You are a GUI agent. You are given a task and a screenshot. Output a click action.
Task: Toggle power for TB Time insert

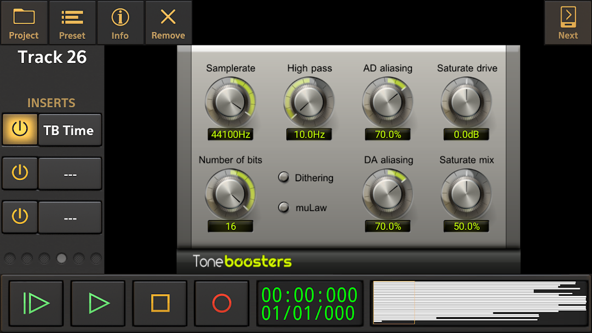(20, 129)
